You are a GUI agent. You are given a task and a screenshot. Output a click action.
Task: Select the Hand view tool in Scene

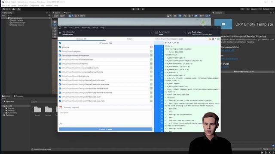coord(55,22)
